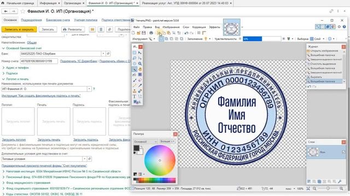Select the Move Selected Pixels tool

point(140,53)
